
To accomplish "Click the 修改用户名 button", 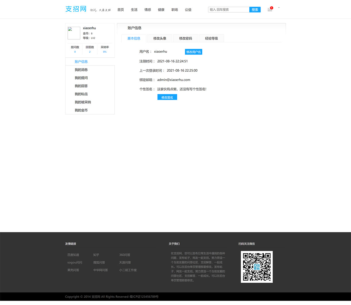I will [194, 52].
